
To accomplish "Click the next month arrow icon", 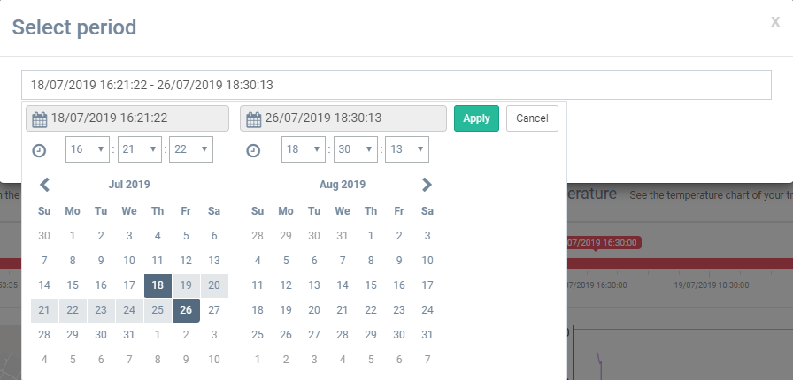I will [x=427, y=185].
